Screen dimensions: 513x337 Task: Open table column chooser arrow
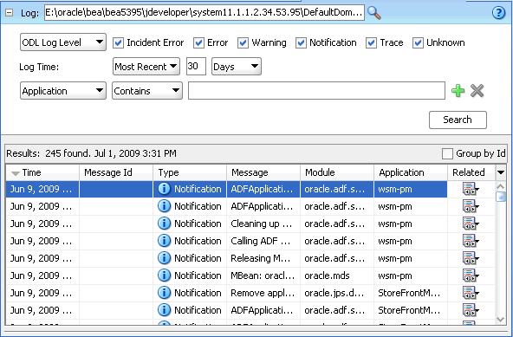click(x=501, y=172)
